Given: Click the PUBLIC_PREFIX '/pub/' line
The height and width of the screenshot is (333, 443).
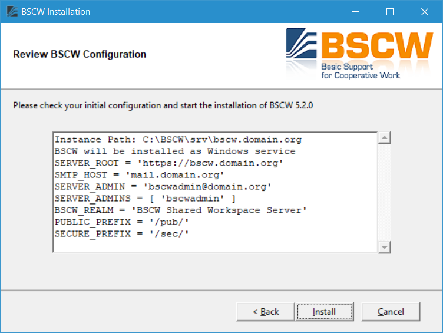Looking at the screenshot, I should (122, 222).
